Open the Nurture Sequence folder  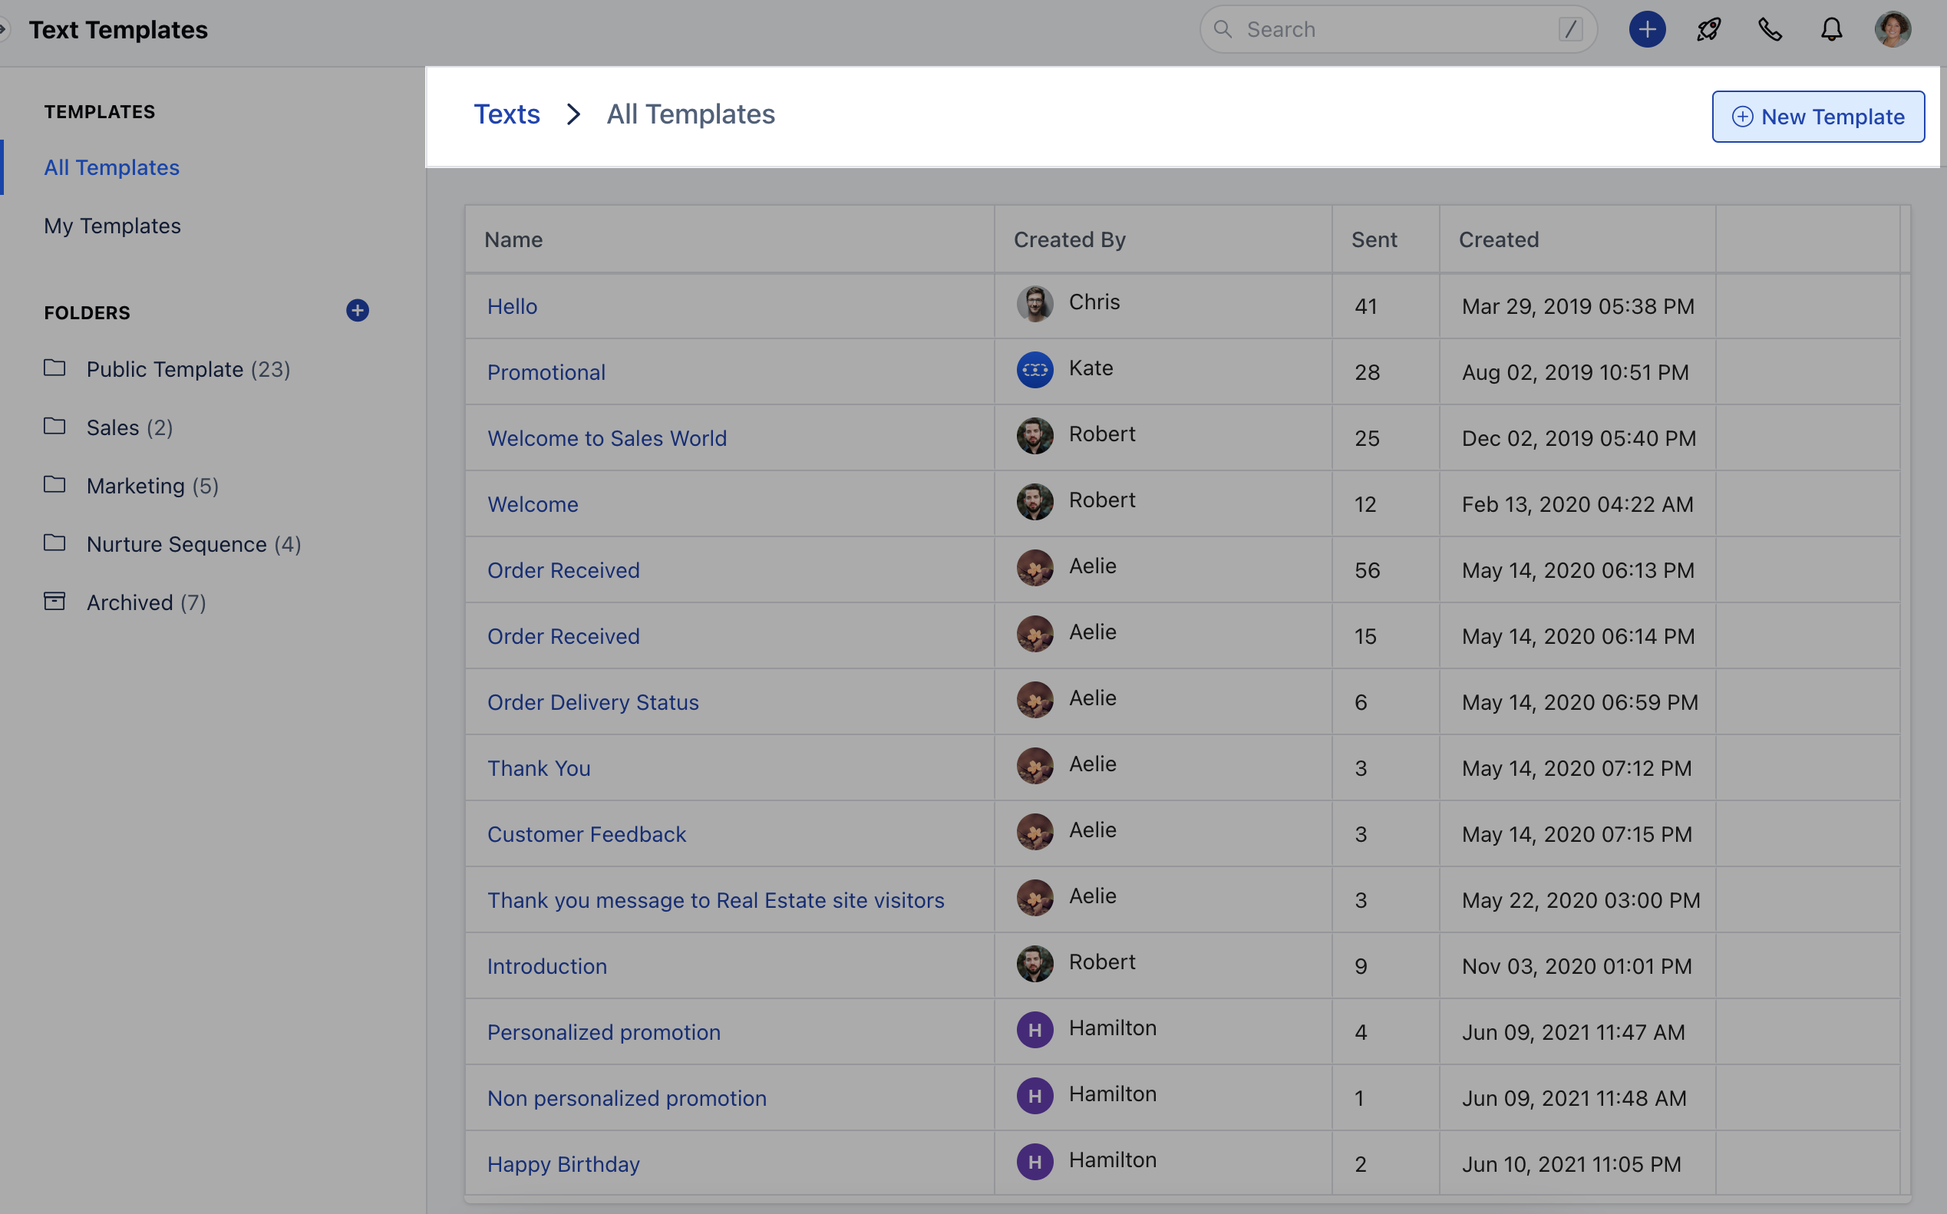coord(176,543)
